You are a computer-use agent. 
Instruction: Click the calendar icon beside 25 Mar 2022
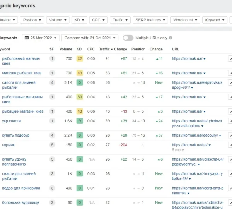[x=27, y=38]
